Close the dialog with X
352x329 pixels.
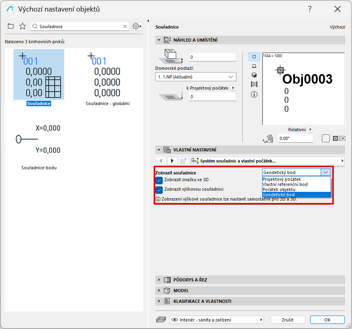tap(337, 9)
